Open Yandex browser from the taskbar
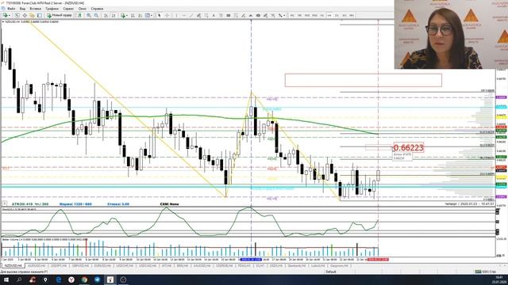The width and height of the screenshot is (508, 285). click(x=71, y=279)
